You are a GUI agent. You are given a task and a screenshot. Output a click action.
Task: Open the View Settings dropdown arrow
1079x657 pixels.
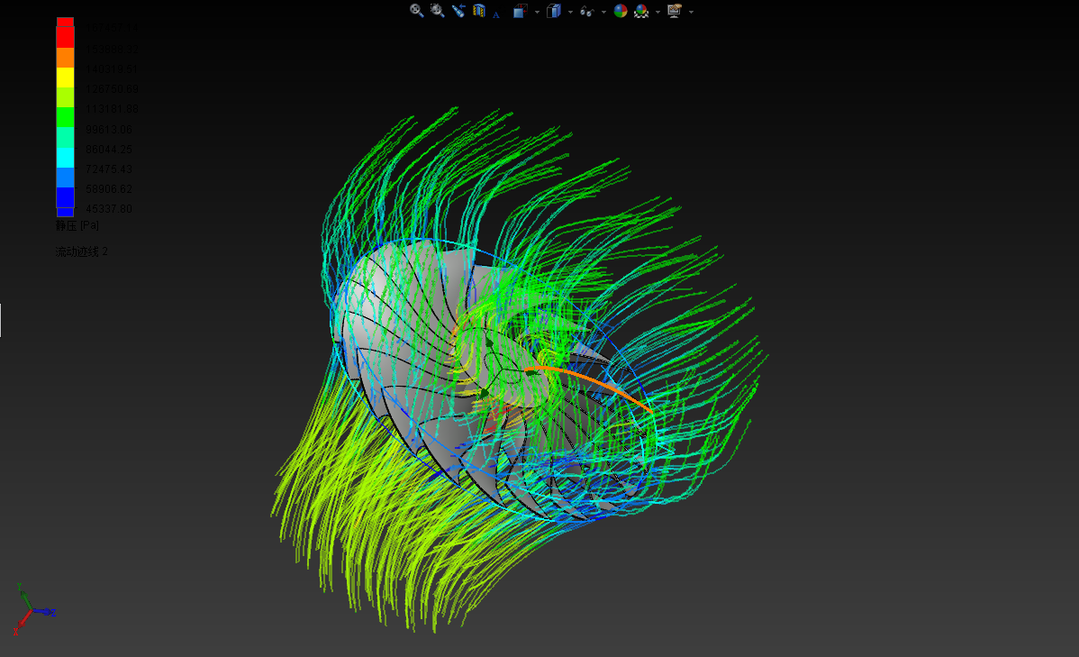[691, 12]
